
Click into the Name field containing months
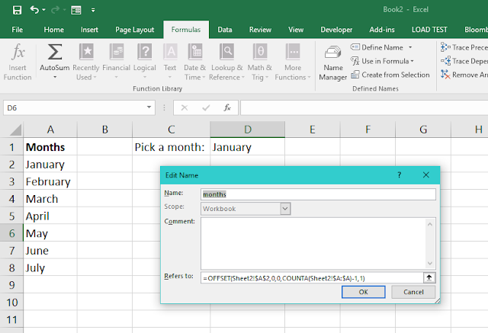pyautogui.click(x=318, y=194)
